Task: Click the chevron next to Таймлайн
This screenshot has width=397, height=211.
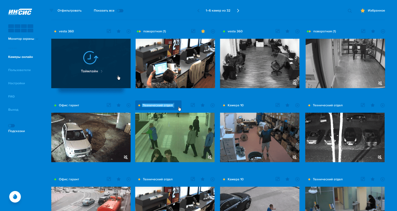Action: [102, 71]
